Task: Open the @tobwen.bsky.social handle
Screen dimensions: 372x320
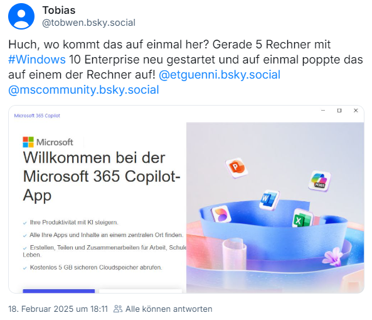Action: [88, 23]
